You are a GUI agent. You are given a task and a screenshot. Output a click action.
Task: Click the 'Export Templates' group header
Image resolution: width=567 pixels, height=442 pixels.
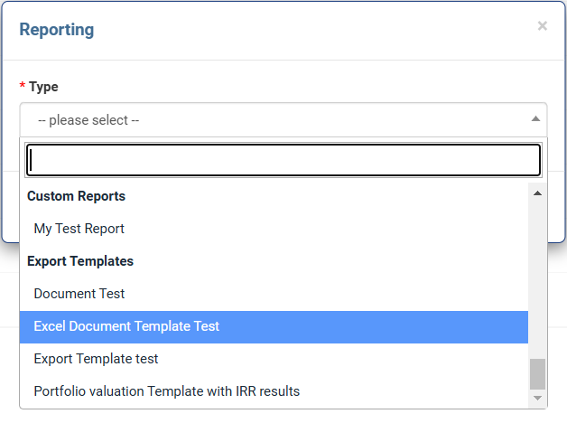pos(80,261)
